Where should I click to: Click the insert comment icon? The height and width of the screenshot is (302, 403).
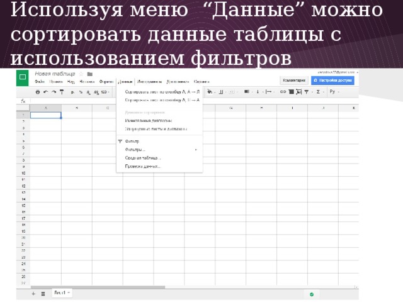pyautogui.click(x=291, y=92)
